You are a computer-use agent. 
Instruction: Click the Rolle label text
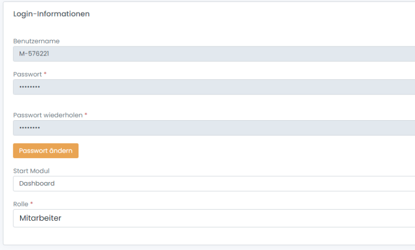tap(21, 204)
